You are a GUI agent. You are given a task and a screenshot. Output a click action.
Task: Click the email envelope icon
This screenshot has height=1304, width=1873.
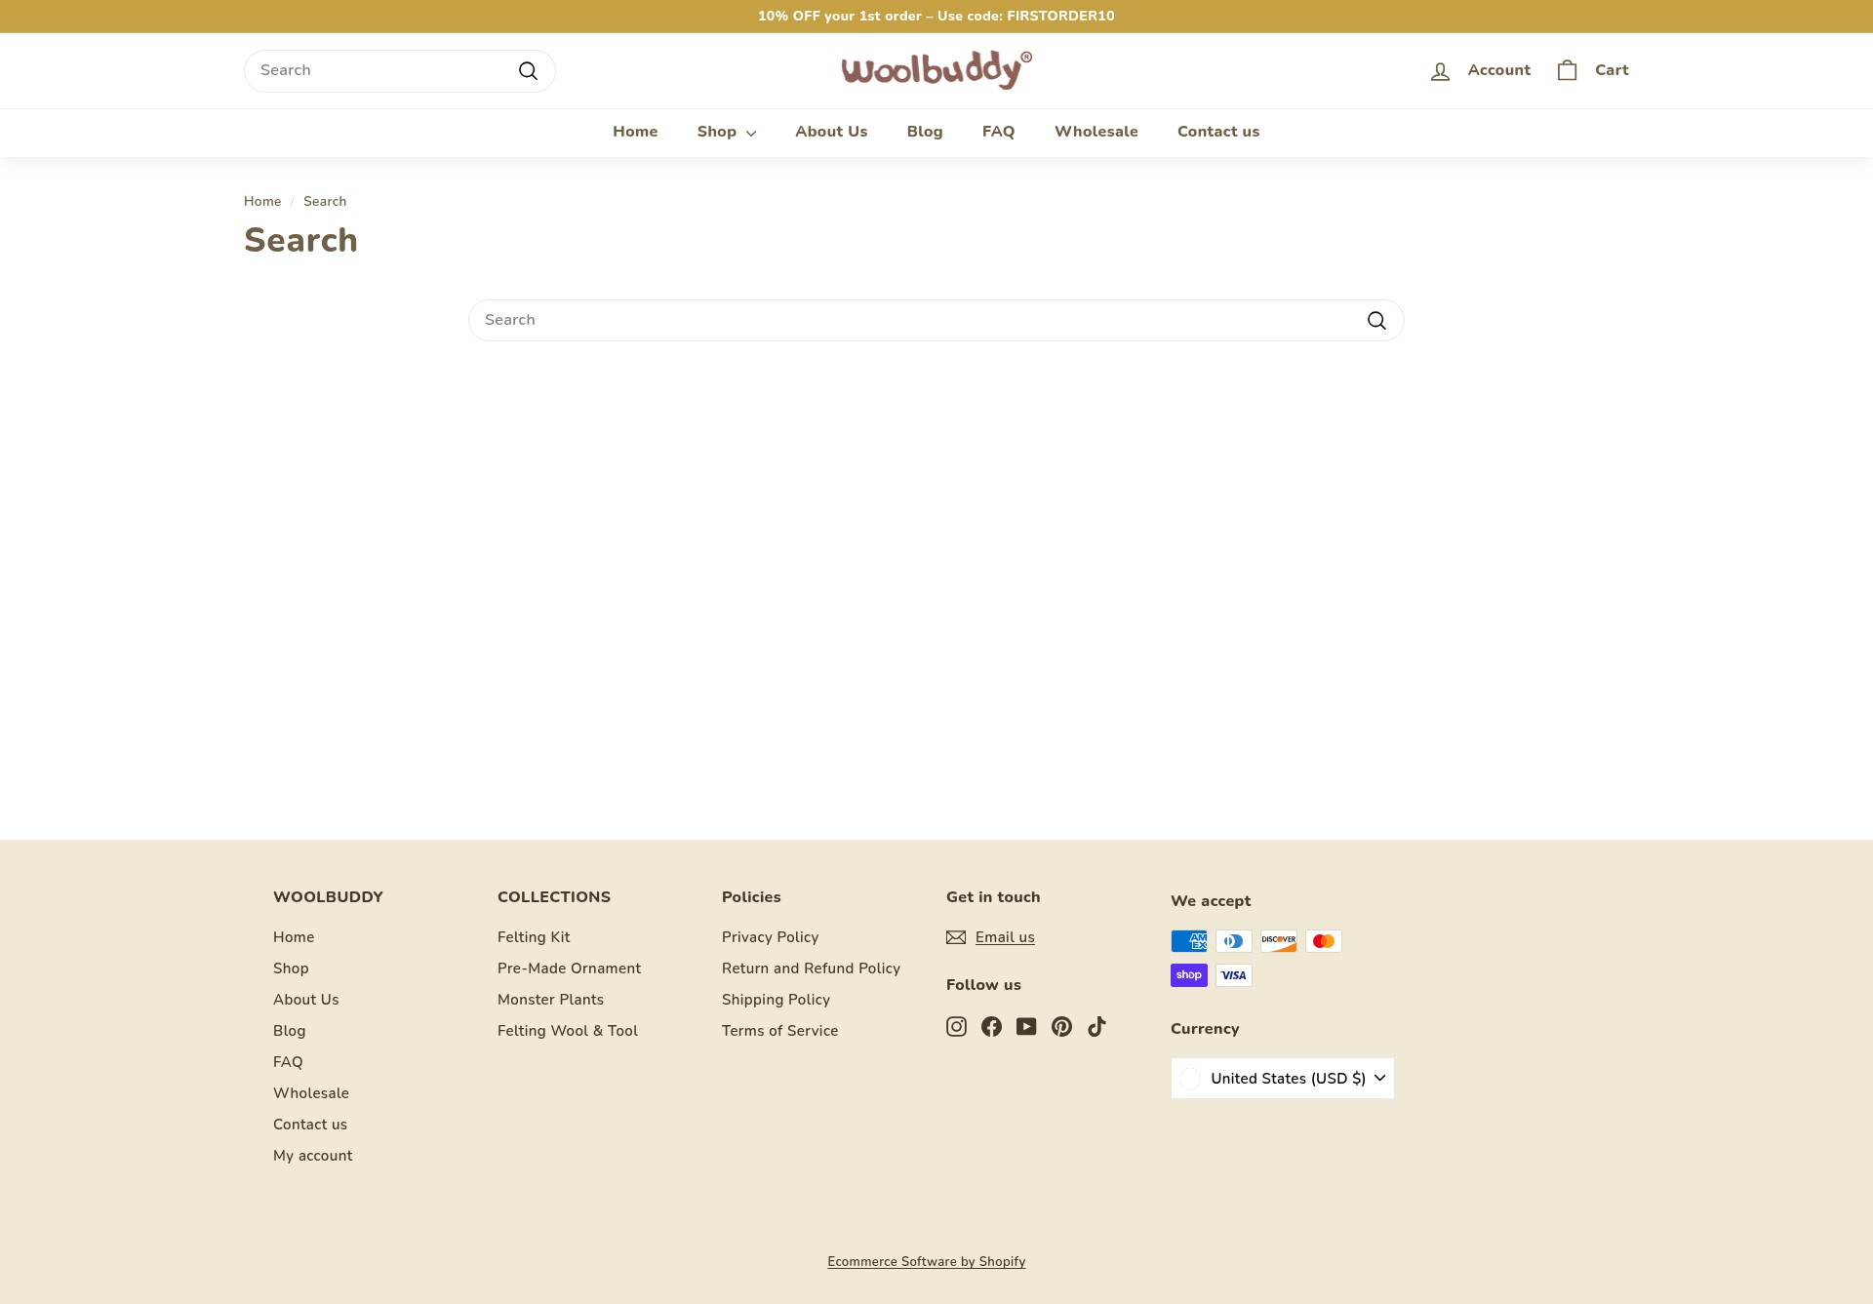click(x=956, y=937)
